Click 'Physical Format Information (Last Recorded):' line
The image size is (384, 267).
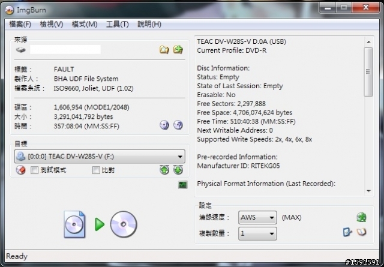tap(266, 184)
